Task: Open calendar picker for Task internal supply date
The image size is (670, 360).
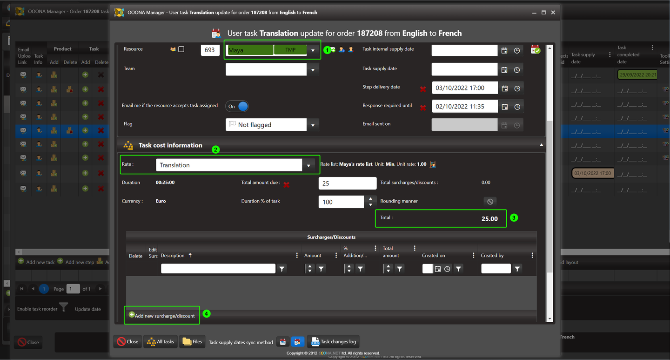Action: (504, 50)
